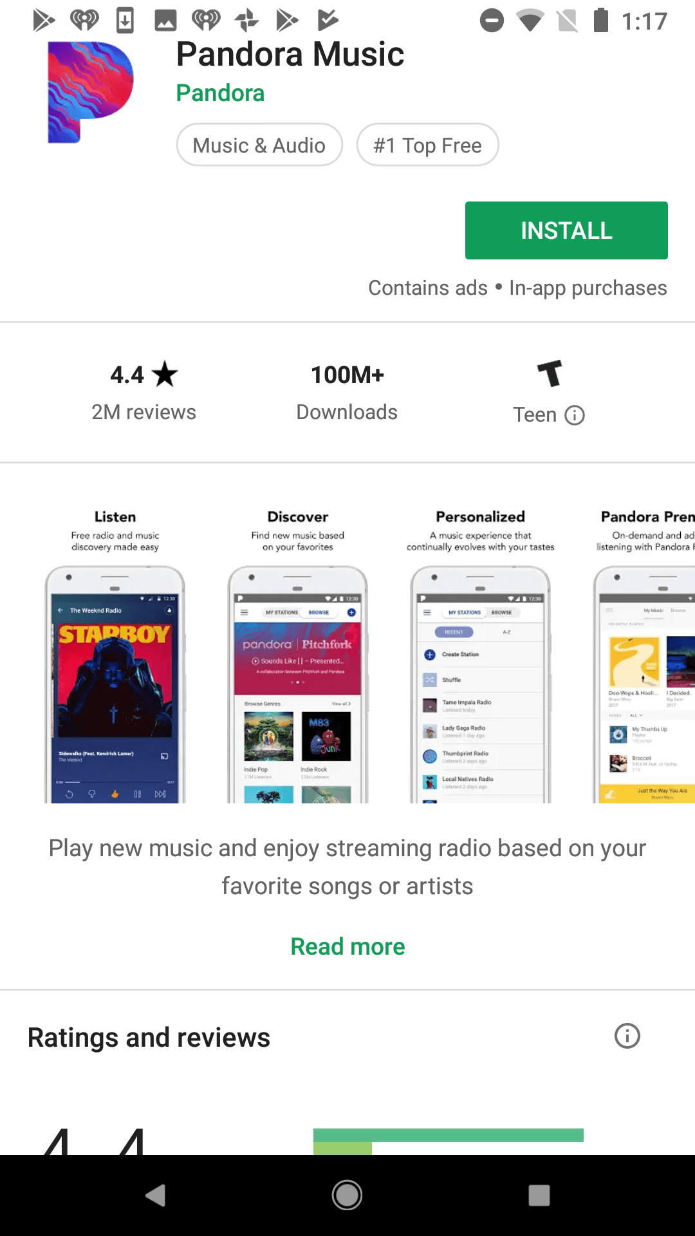
Task: View the 2M reviews count
Action: pos(144,412)
